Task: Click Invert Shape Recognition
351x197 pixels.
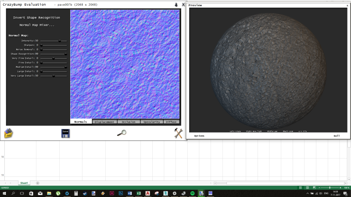Action: point(36,18)
